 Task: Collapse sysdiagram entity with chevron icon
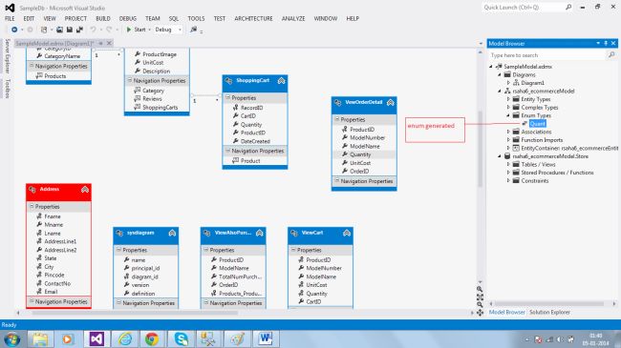coord(172,233)
